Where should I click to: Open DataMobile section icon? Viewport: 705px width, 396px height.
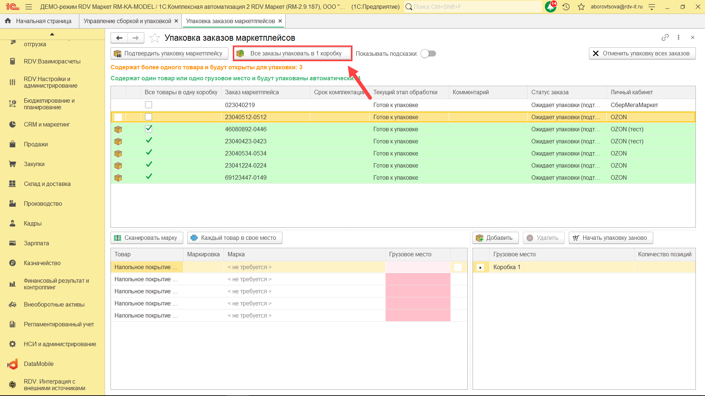point(12,364)
